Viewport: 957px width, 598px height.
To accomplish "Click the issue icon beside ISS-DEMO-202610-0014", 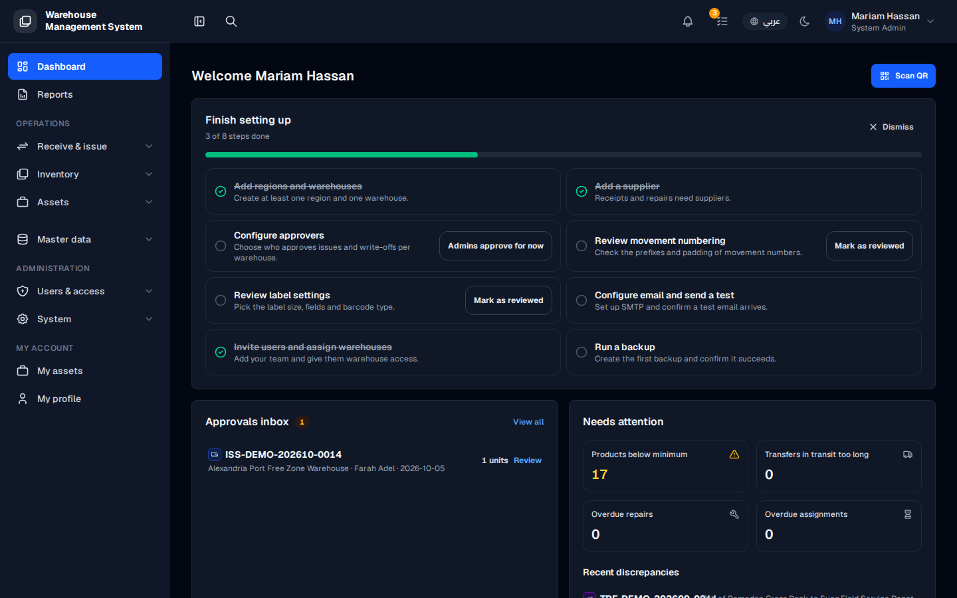I will pyautogui.click(x=215, y=454).
